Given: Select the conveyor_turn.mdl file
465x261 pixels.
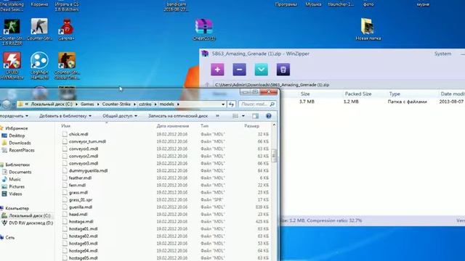Looking at the screenshot, I should point(87,142).
